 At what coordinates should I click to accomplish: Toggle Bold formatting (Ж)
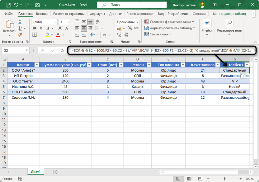pyautogui.click(x=35, y=28)
